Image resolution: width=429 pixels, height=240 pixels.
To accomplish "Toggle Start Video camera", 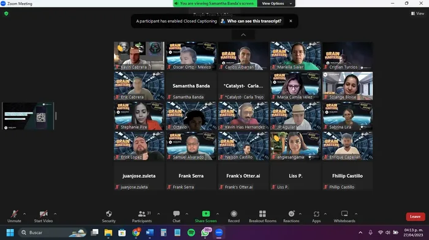I will 44,217.
